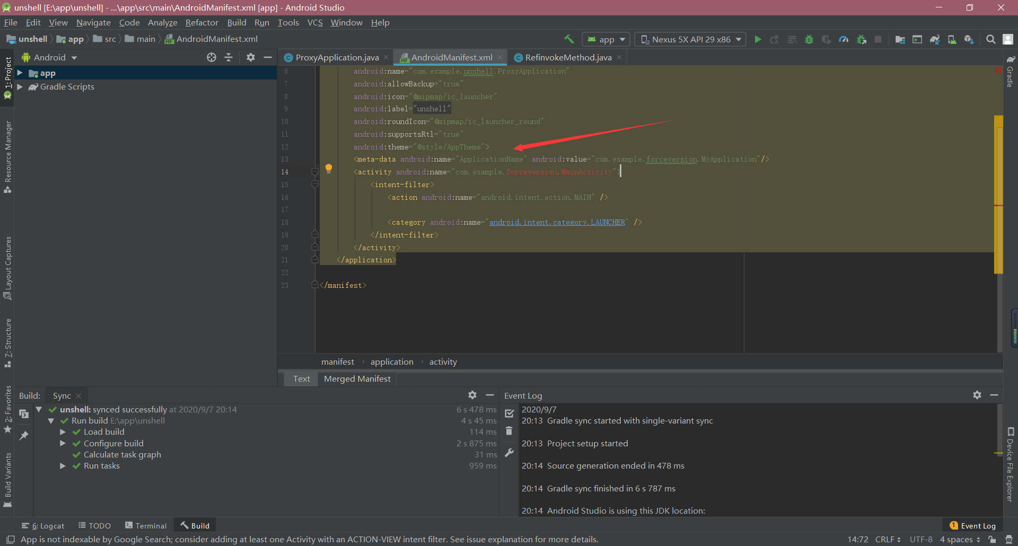Open the Android project view dropdown
Image resolution: width=1018 pixels, height=546 pixels.
[x=49, y=57]
